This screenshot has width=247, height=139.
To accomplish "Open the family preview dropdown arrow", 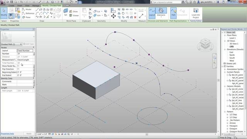I will coord(34,37).
